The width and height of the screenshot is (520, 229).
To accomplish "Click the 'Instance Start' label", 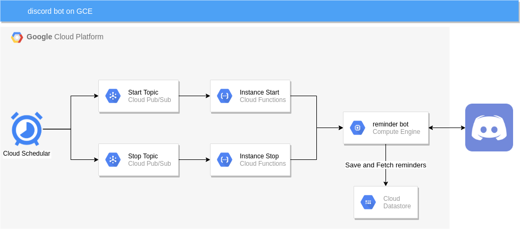I will click(x=259, y=92).
